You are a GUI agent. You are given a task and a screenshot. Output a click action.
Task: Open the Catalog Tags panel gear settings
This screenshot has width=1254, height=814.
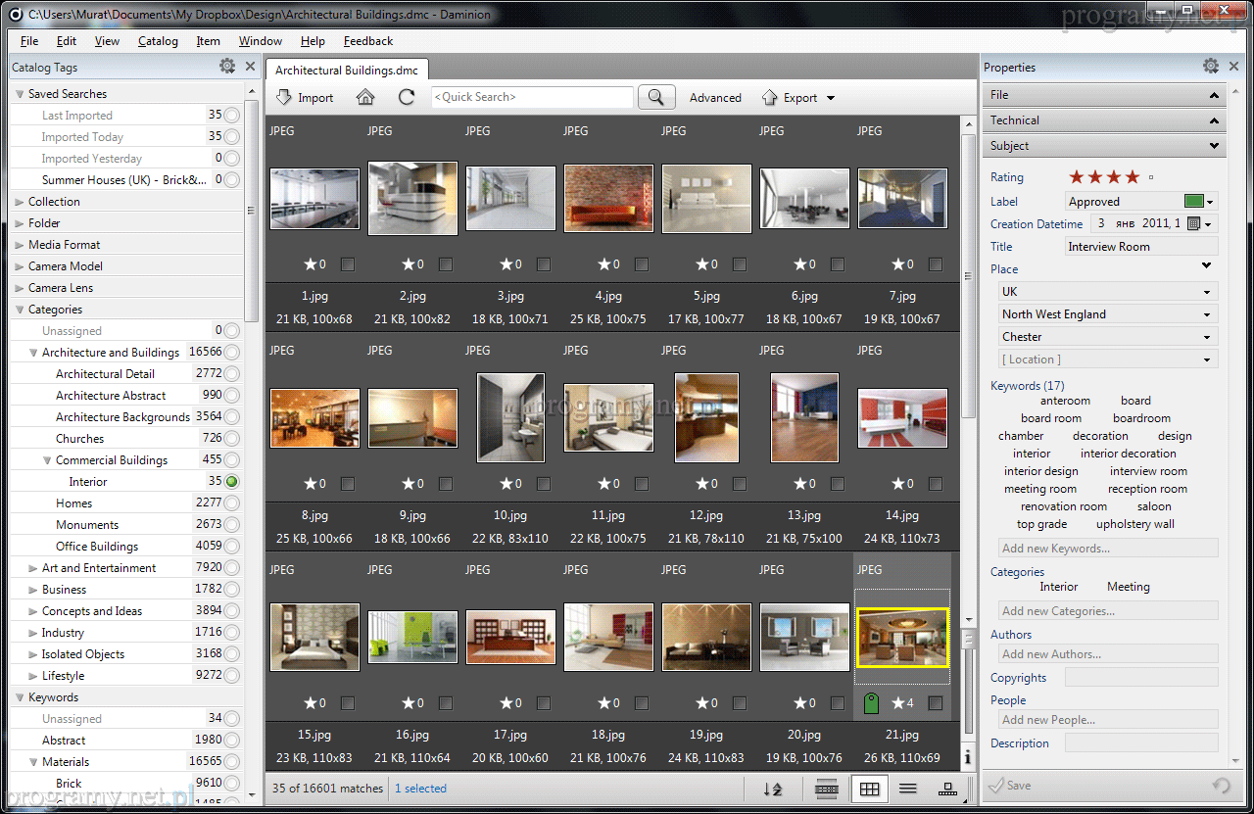(x=227, y=67)
